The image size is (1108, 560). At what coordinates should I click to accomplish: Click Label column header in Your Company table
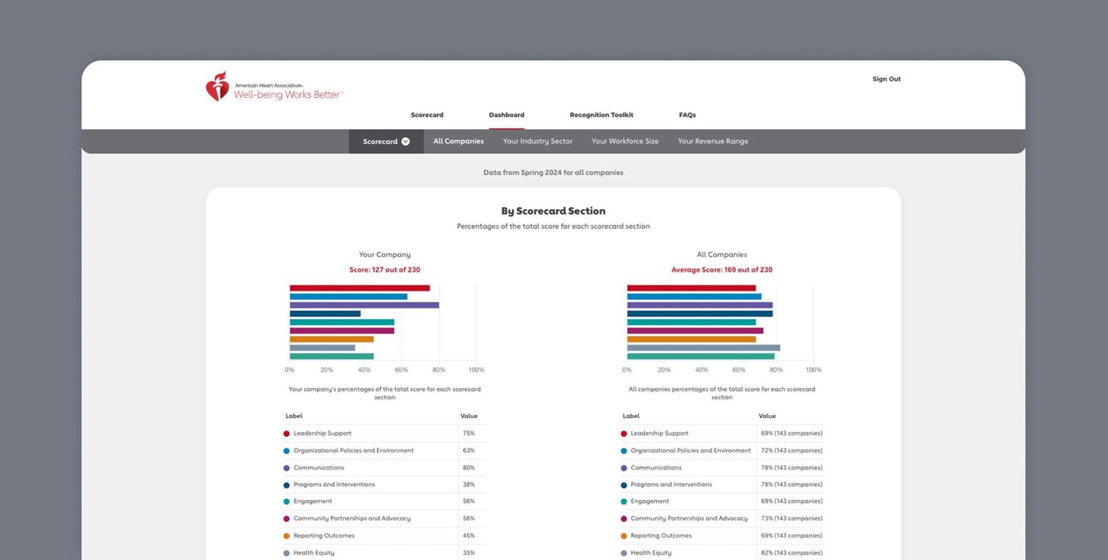(x=294, y=416)
